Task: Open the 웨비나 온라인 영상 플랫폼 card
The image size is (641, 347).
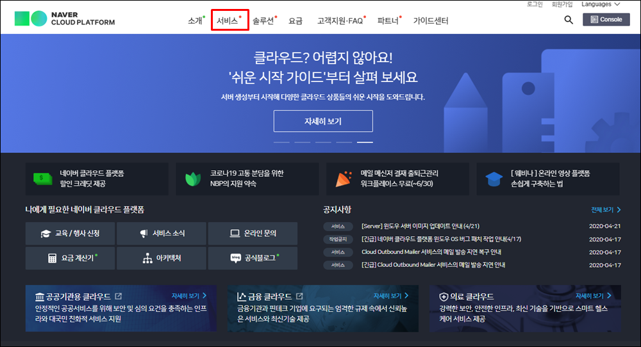Action: click(548, 179)
